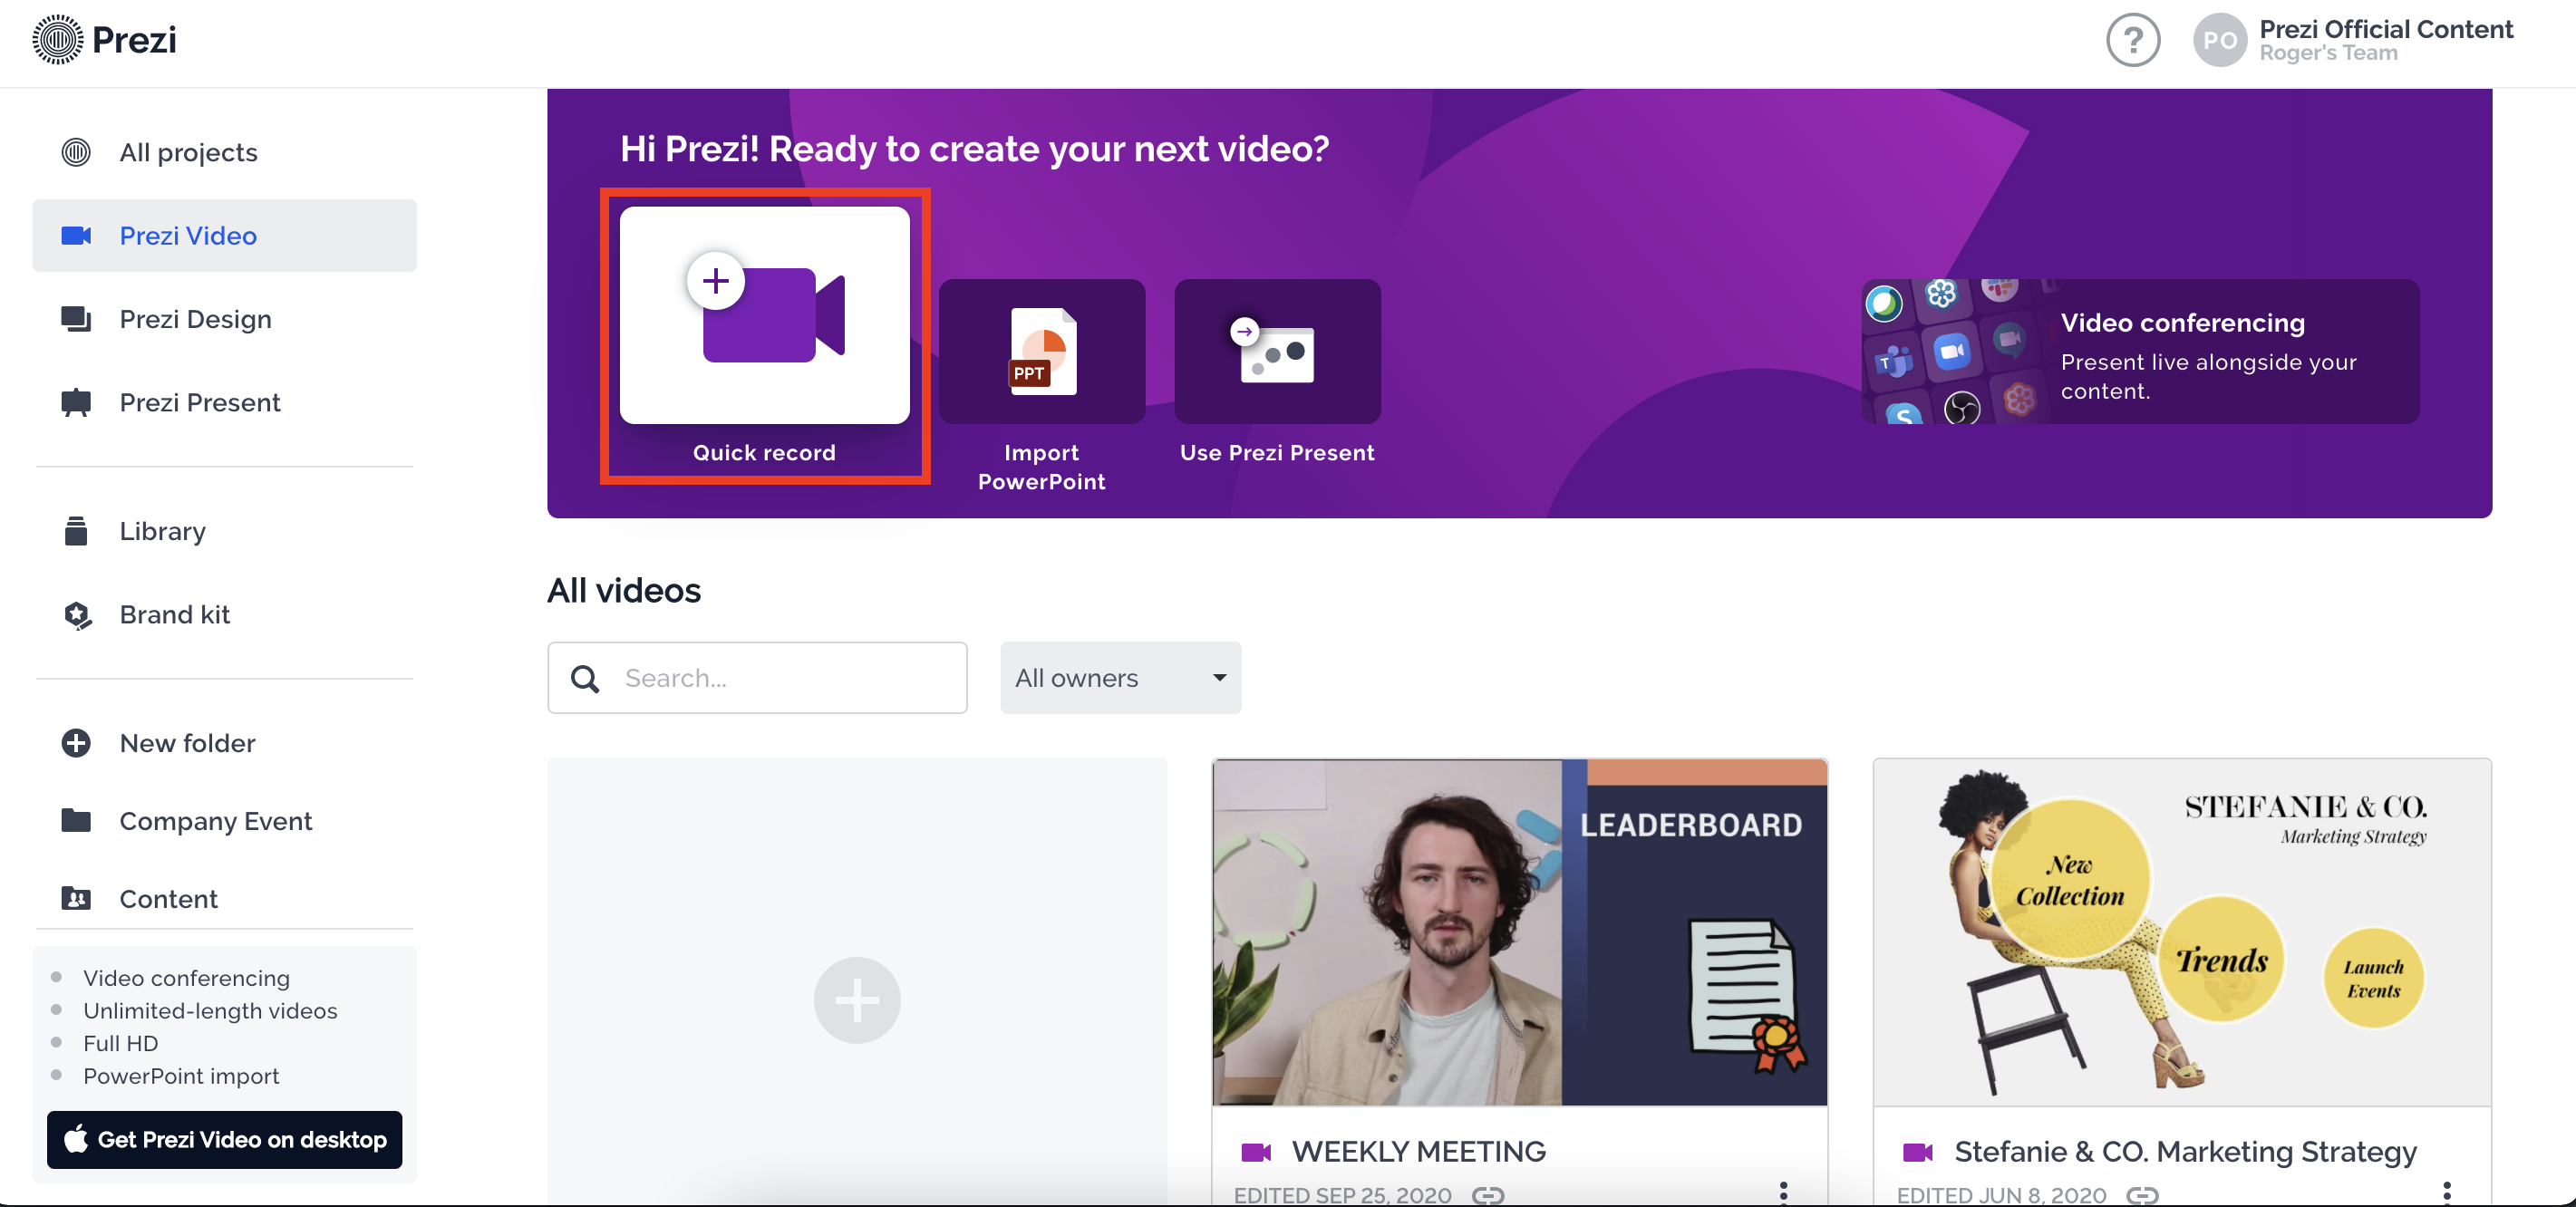Go to All projects in the sidebar

(188, 152)
